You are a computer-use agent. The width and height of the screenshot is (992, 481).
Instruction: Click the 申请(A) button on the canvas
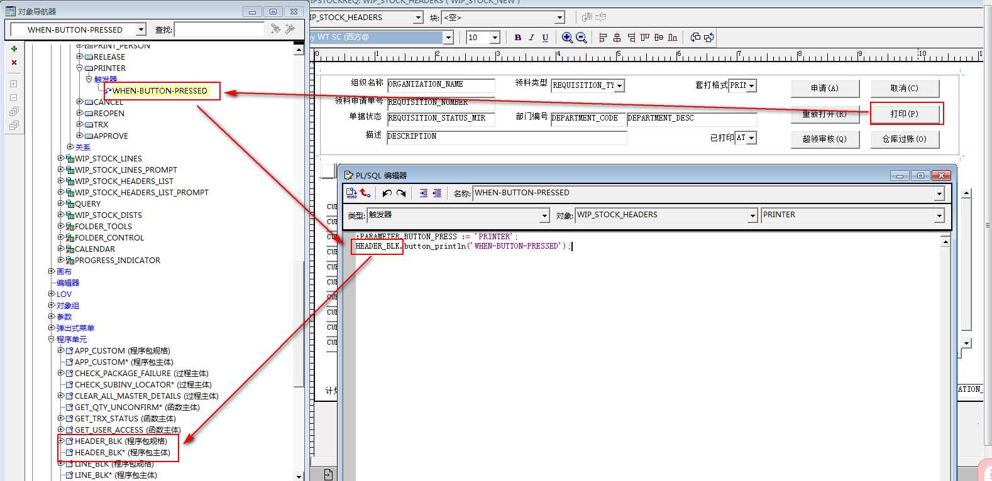824,89
